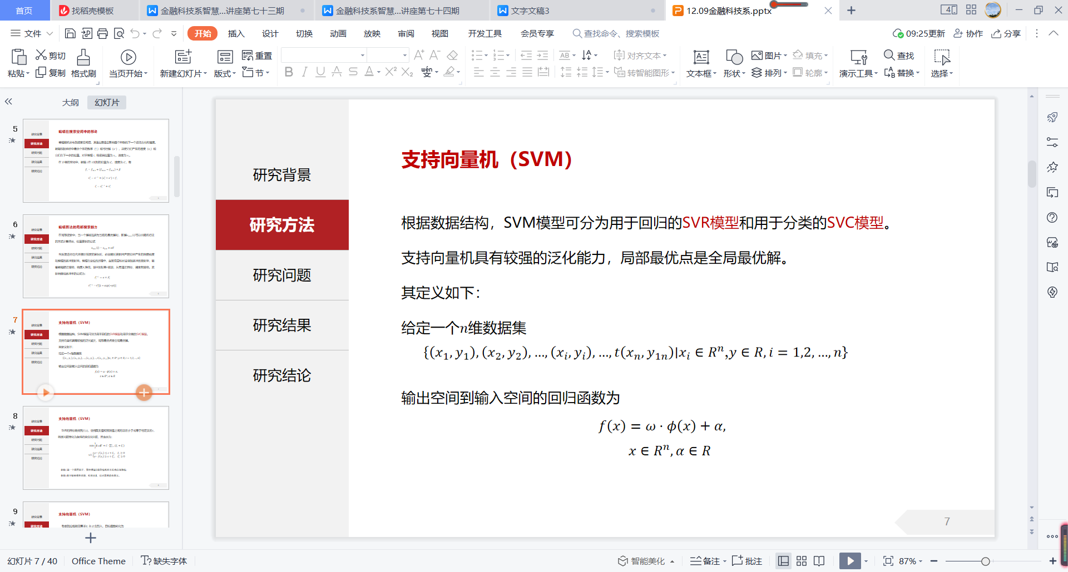The height and width of the screenshot is (572, 1068).
Task: Open the Animation (动画) ribbon tab
Action: [338, 33]
